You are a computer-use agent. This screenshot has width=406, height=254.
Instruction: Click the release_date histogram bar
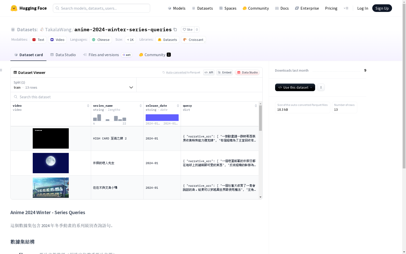162,118
